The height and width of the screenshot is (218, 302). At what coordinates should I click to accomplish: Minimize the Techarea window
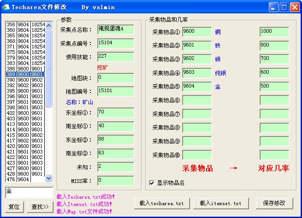click(x=274, y=7)
